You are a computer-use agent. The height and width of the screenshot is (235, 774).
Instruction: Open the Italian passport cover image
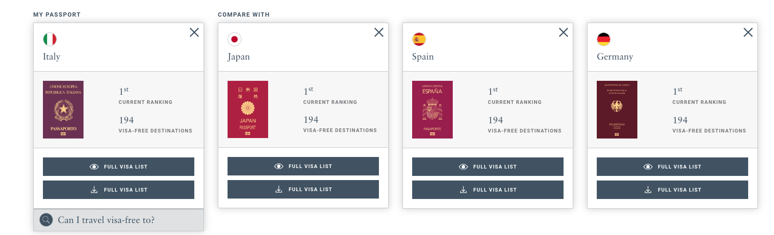point(63,110)
